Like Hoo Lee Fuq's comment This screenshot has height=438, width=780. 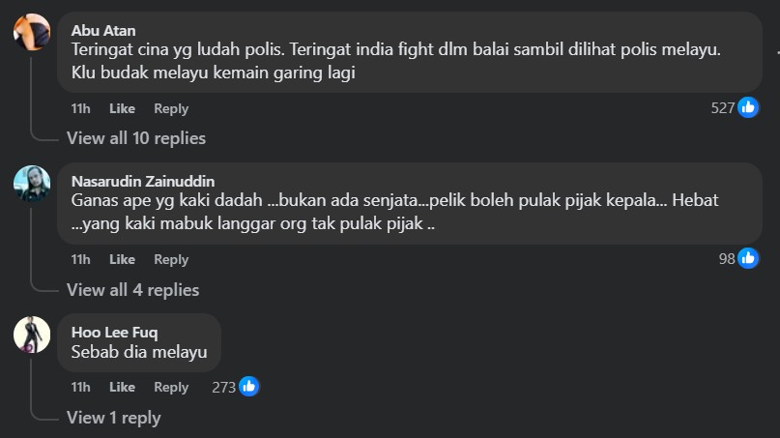tap(122, 387)
